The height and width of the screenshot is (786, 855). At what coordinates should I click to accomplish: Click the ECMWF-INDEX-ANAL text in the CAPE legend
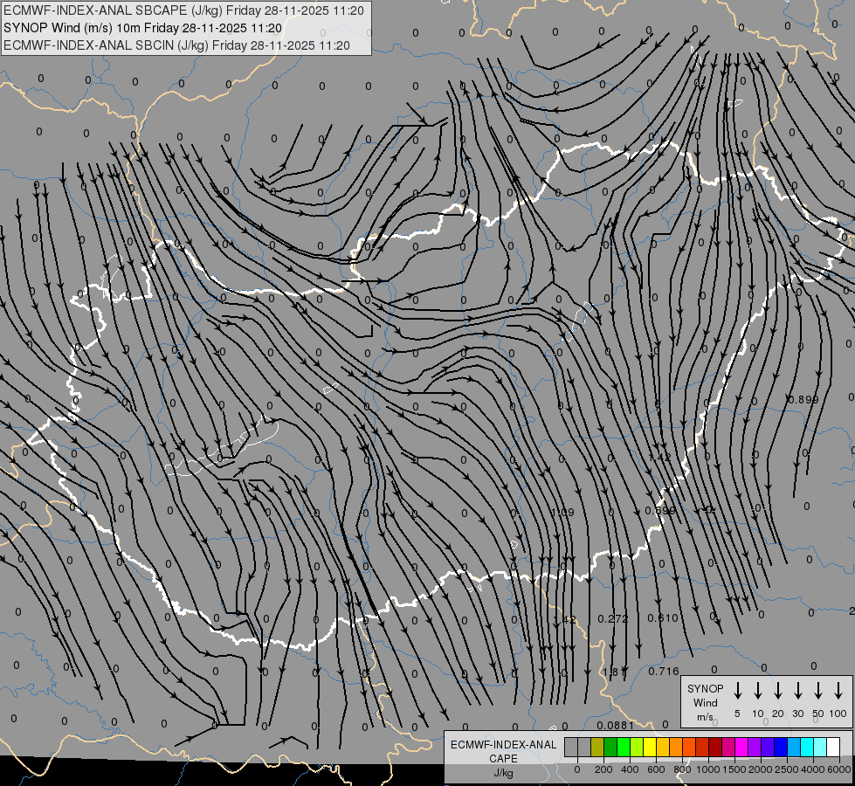pos(503,745)
